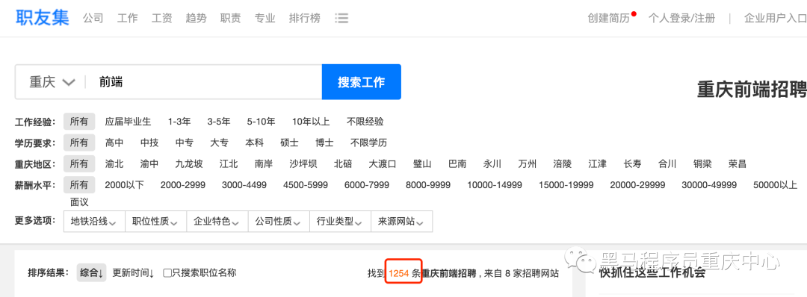
Task: Filter education by 高中
Action: pyautogui.click(x=114, y=143)
